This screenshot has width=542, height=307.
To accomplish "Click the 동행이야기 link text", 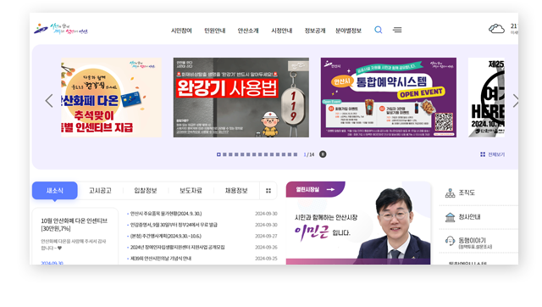I will pos(472,240).
